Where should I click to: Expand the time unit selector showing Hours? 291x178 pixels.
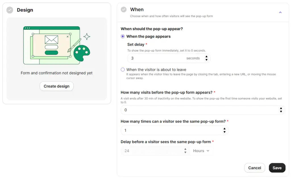(x=201, y=151)
